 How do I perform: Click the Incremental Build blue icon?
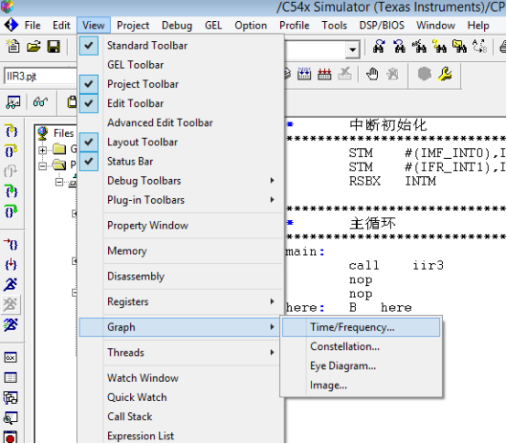pos(304,74)
